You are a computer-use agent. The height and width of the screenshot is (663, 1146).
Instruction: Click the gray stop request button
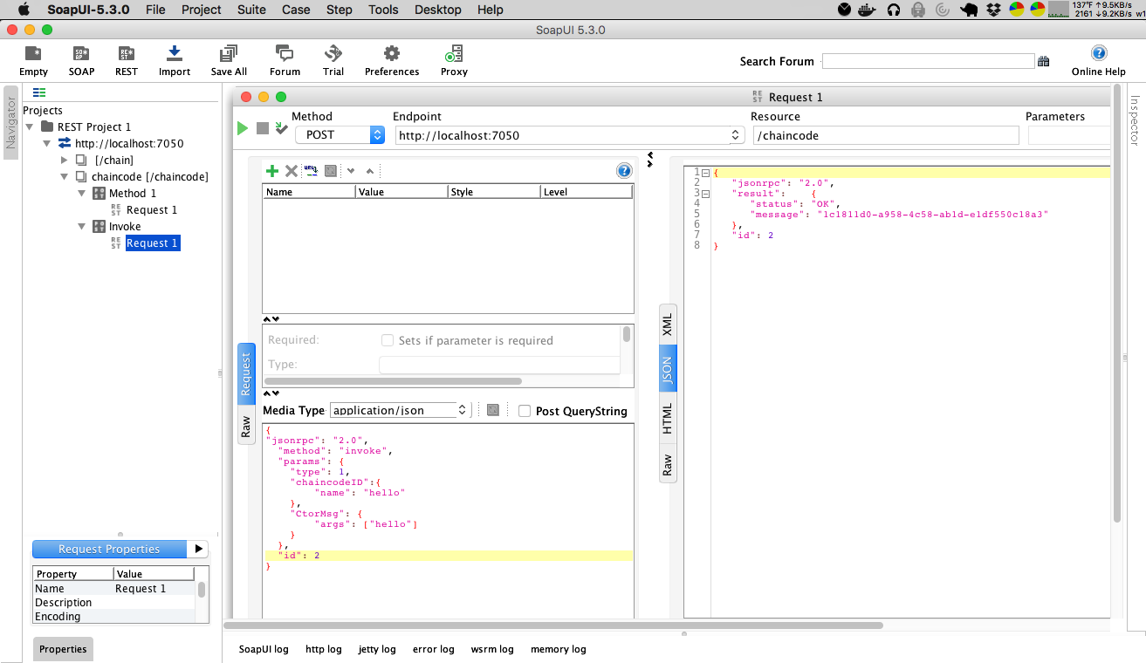tap(263, 128)
